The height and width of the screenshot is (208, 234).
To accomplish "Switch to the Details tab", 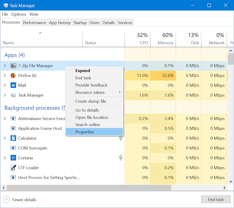I will tap(109, 23).
